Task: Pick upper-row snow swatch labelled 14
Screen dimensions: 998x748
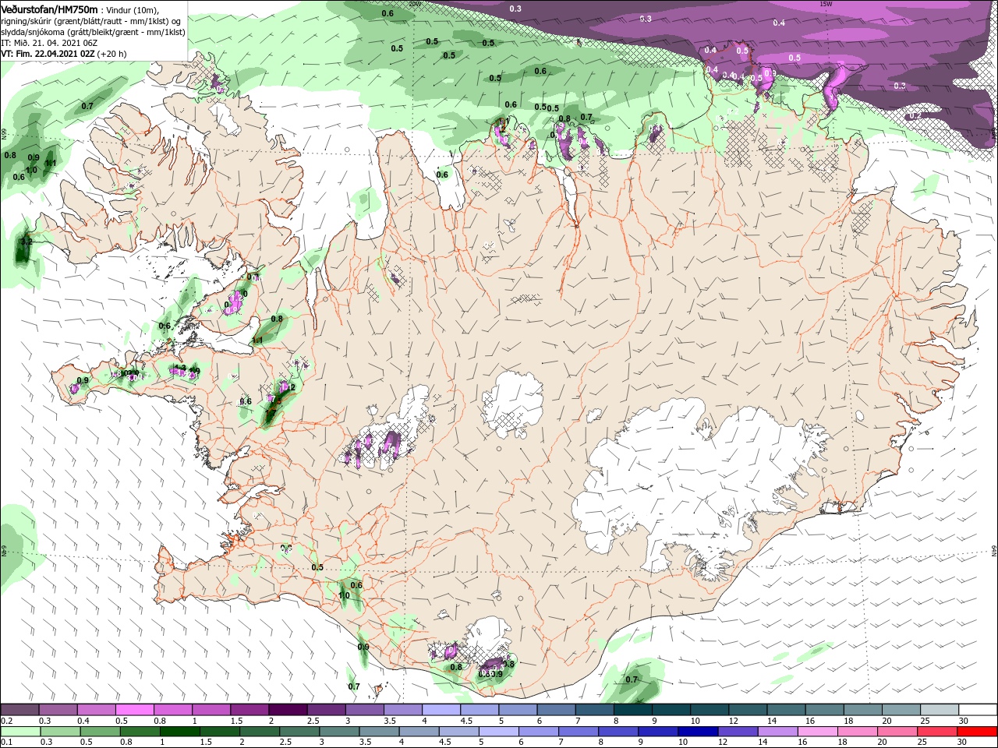Action: (787, 710)
